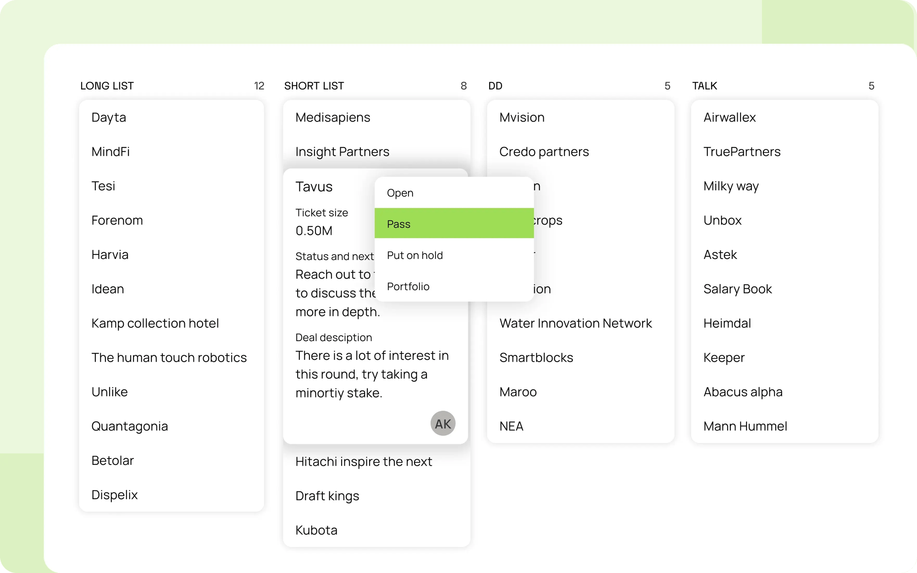Select Harvia in Long List
The image size is (917, 573).
point(110,255)
